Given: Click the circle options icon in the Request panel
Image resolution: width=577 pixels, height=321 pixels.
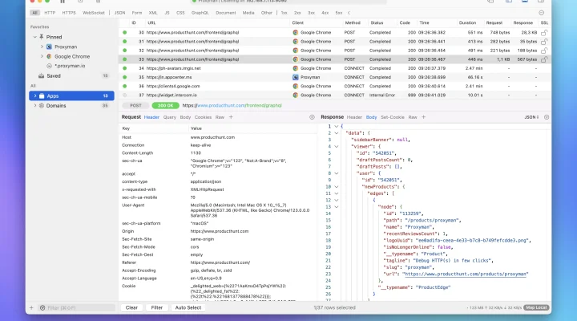Looking at the screenshot, I should pyautogui.click(x=312, y=117).
